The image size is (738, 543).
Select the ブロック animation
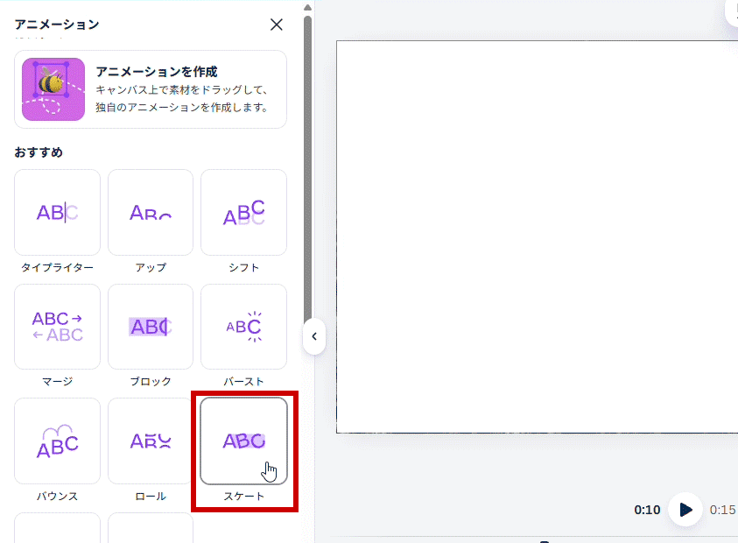(151, 327)
